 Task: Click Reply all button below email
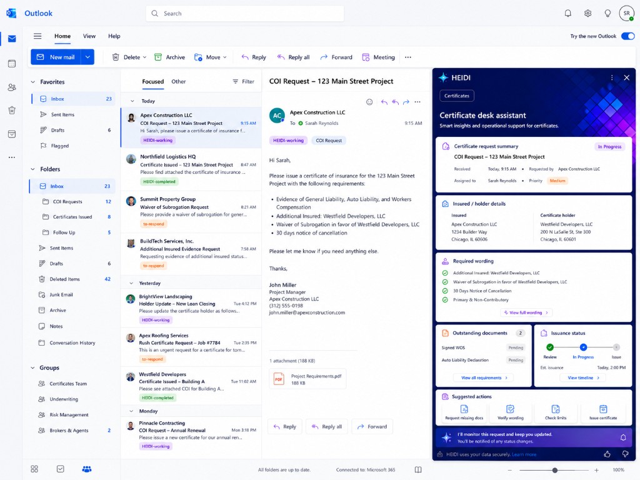click(326, 426)
